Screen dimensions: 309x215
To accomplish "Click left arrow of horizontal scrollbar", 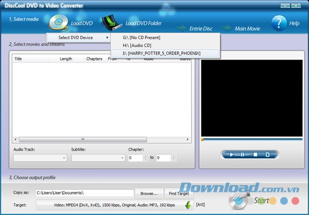I will 15,140.
